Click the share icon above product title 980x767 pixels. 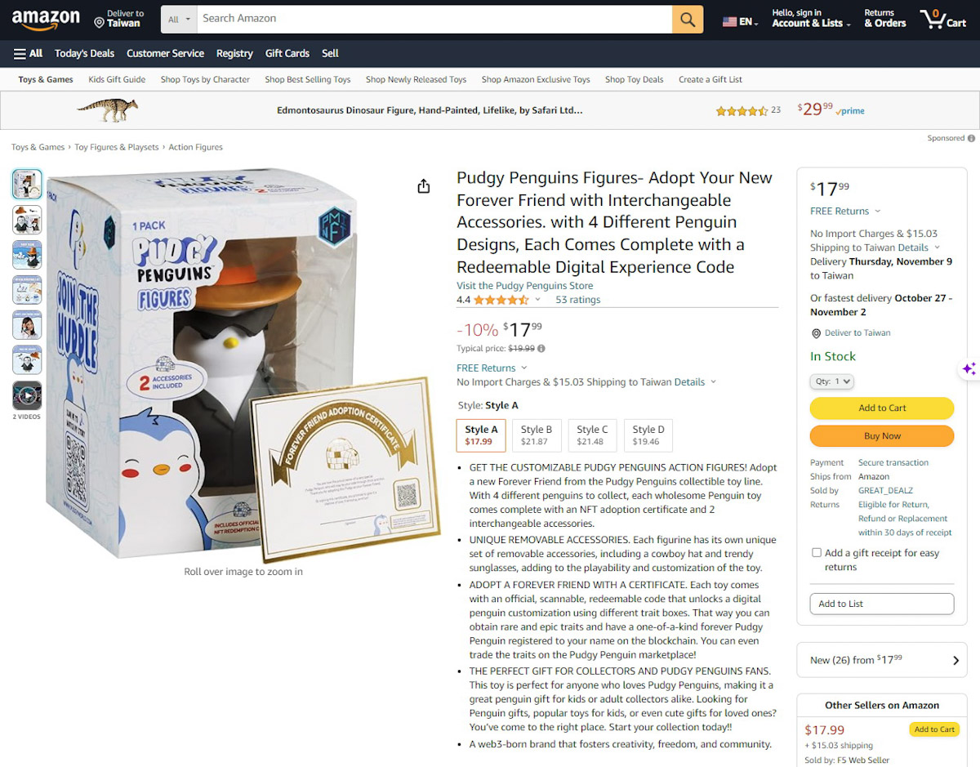(x=423, y=186)
